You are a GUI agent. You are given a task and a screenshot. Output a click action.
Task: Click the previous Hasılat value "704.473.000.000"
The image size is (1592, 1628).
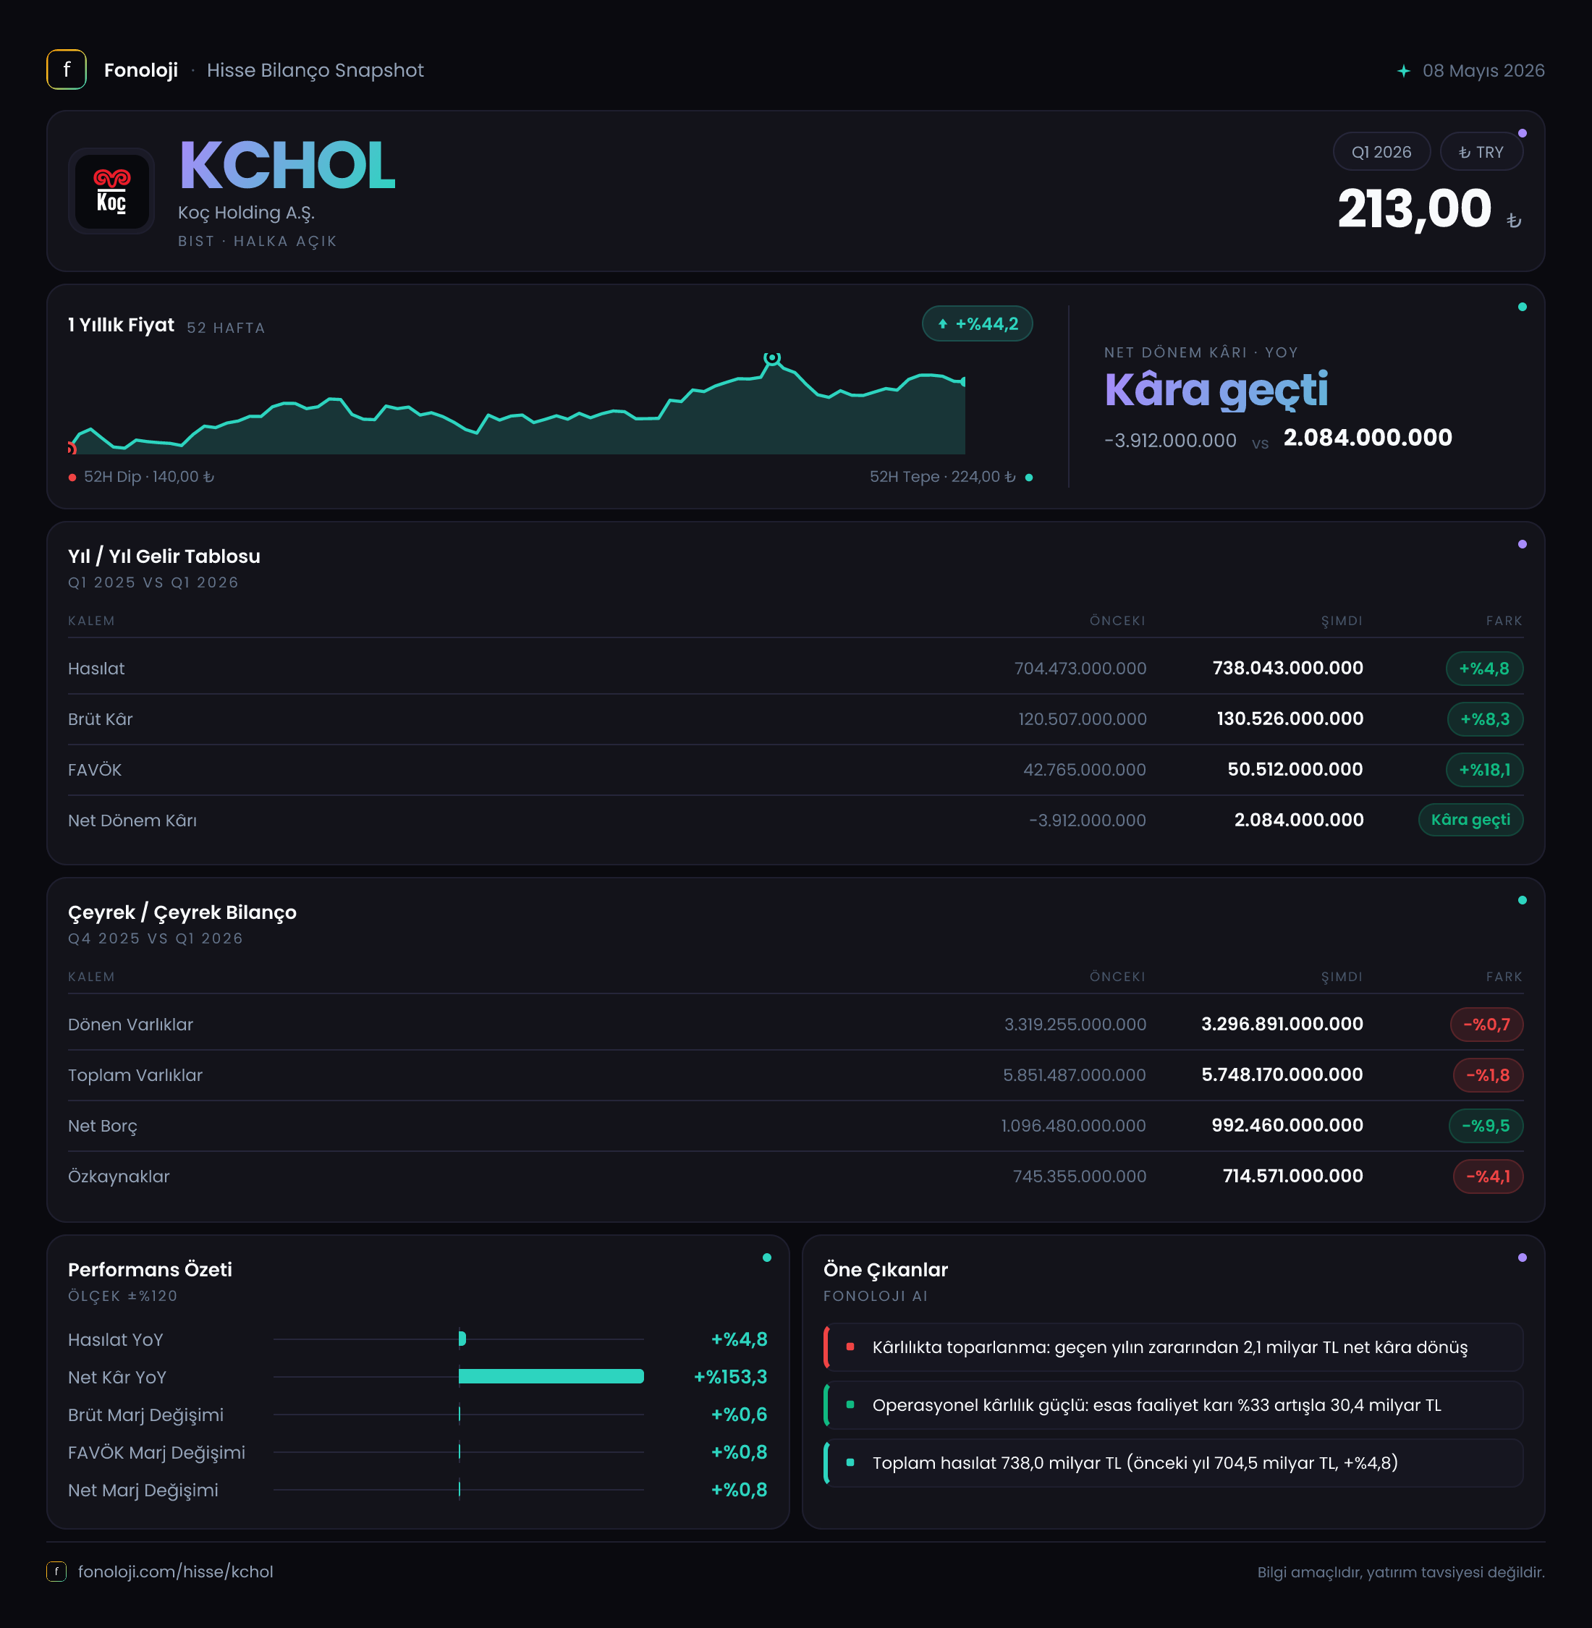[1080, 668]
